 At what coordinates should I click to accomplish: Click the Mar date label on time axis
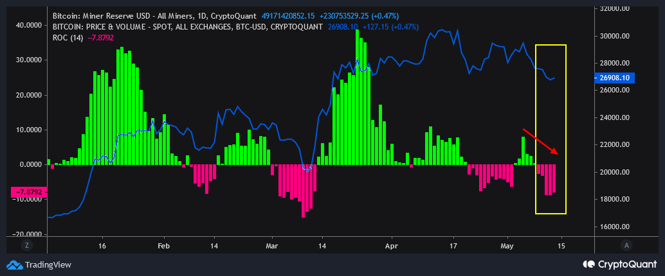click(x=271, y=246)
